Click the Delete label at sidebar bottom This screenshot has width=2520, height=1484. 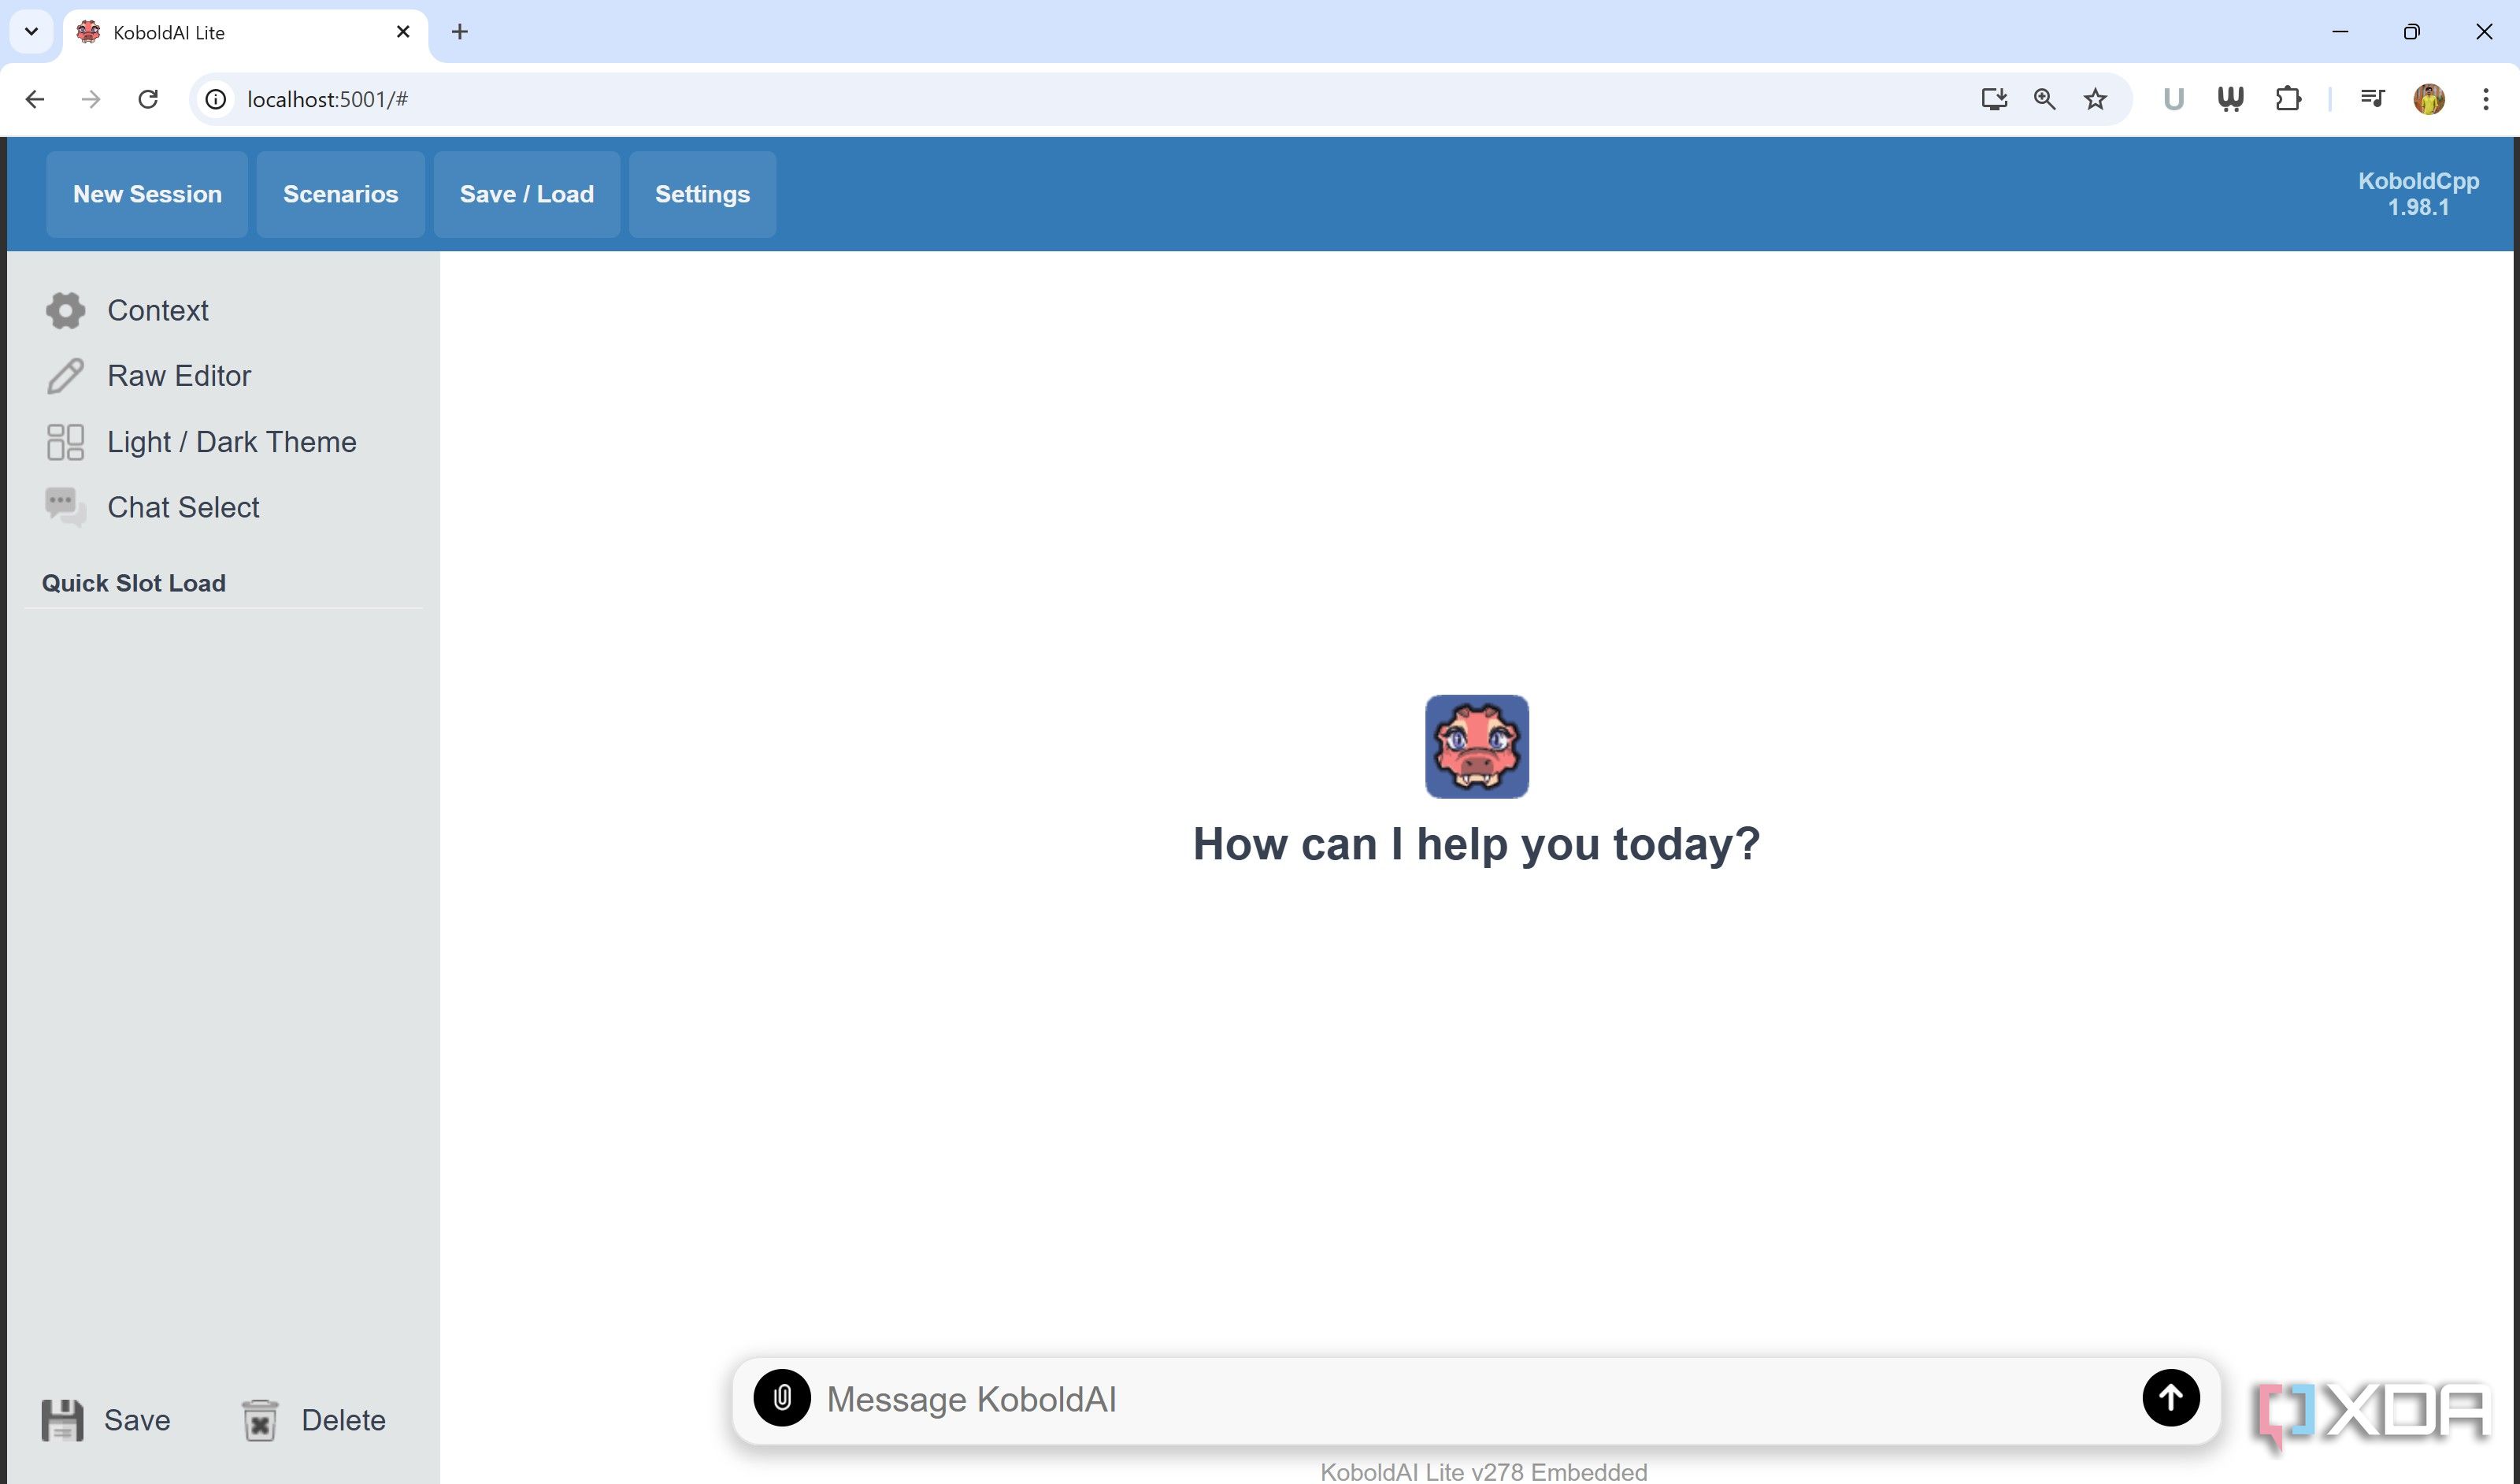click(343, 1420)
